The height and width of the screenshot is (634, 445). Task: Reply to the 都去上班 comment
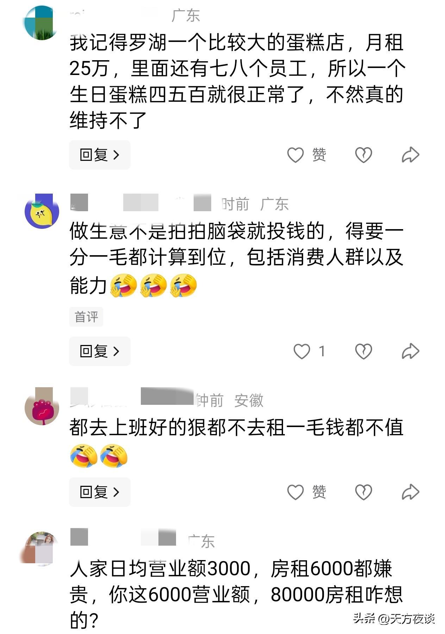[100, 492]
